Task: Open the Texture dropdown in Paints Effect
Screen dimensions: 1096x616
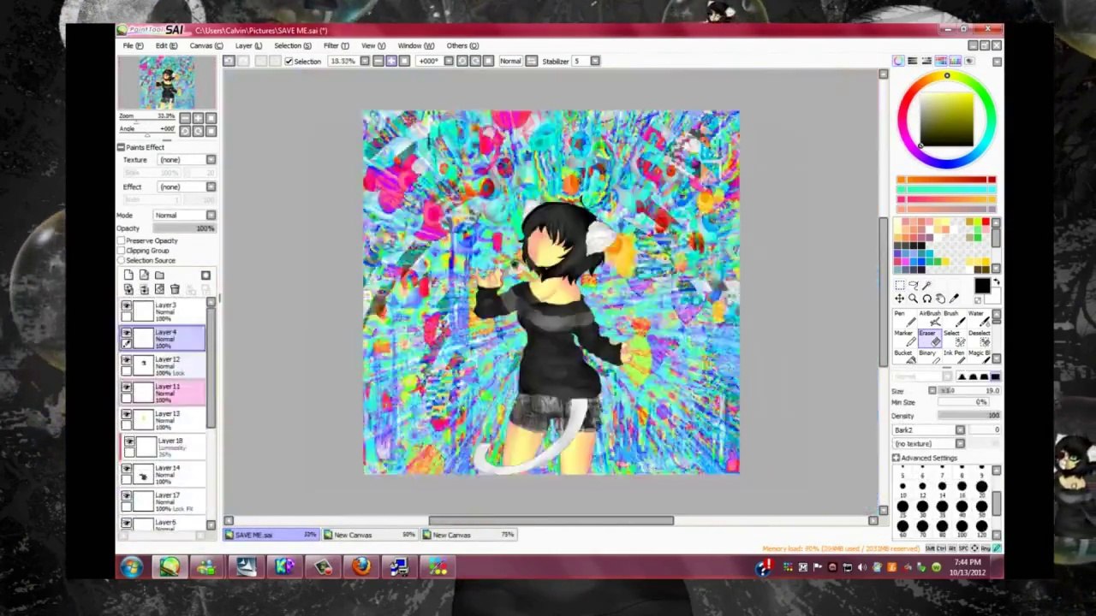Action: 211,160
